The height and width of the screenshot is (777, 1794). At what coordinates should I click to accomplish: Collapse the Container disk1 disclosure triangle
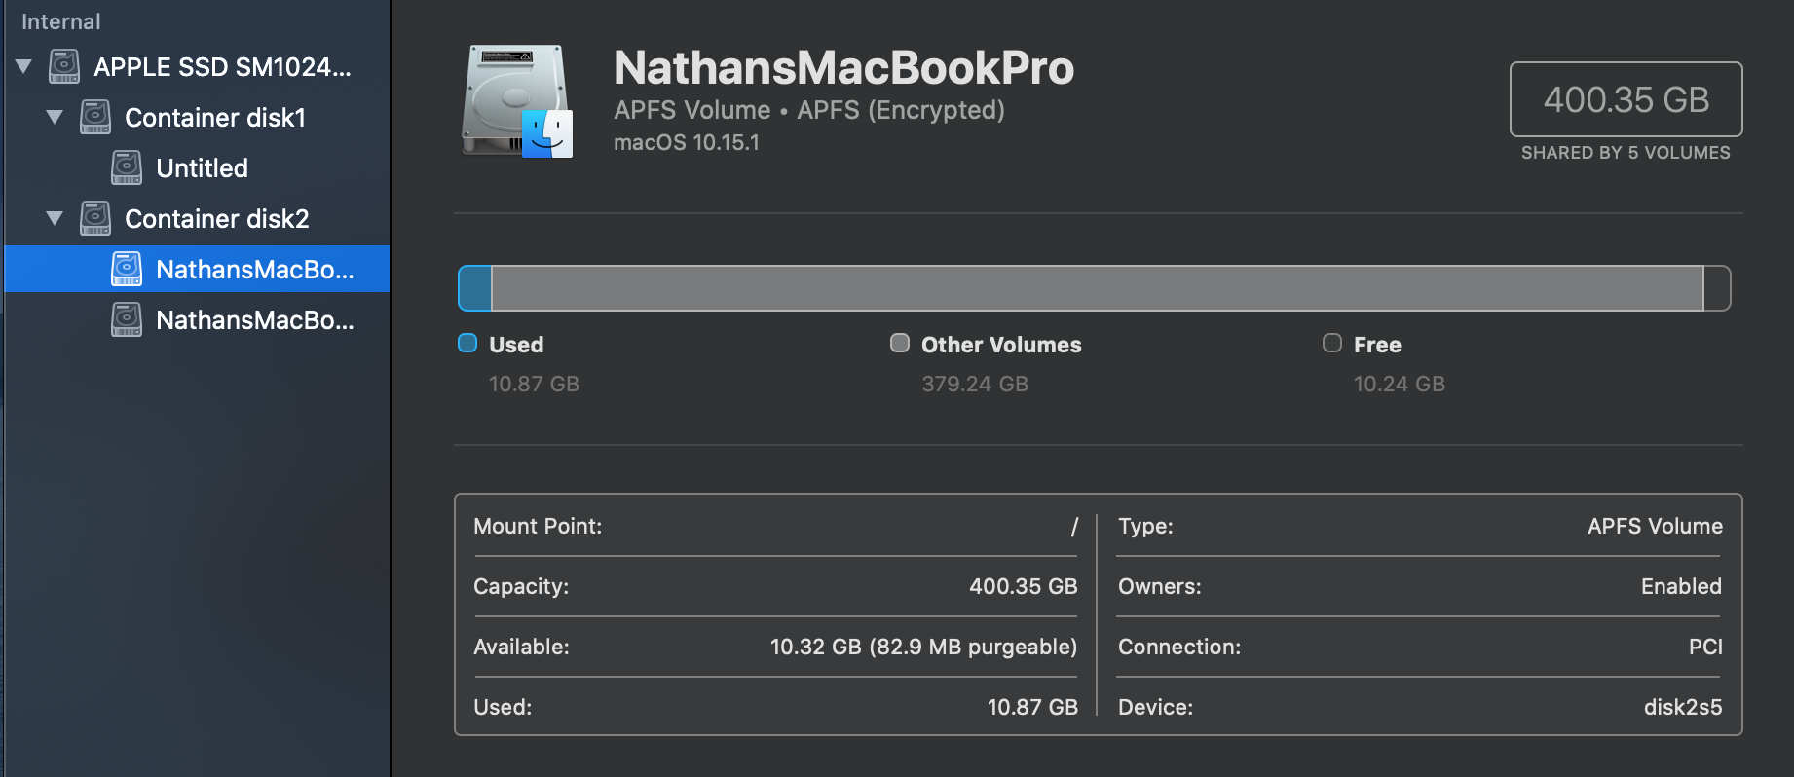[x=56, y=117]
